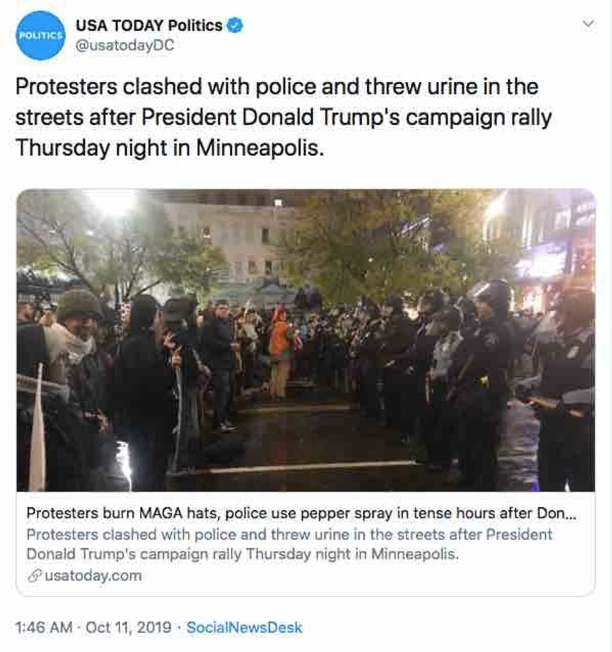Open article headline about MAGA hats
Viewport: 612px width, 652px height.
[x=301, y=513]
